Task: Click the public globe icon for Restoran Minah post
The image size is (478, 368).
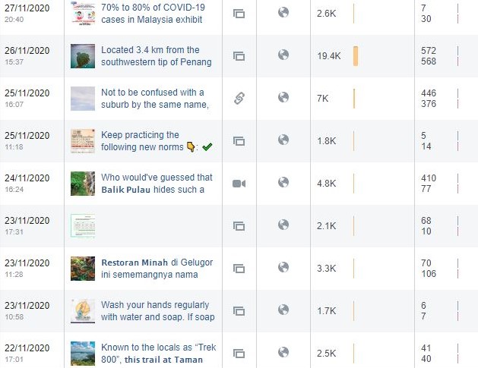Action: point(283,268)
